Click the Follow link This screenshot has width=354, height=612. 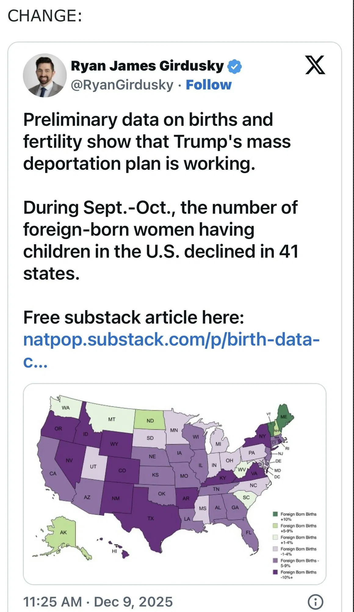point(209,85)
